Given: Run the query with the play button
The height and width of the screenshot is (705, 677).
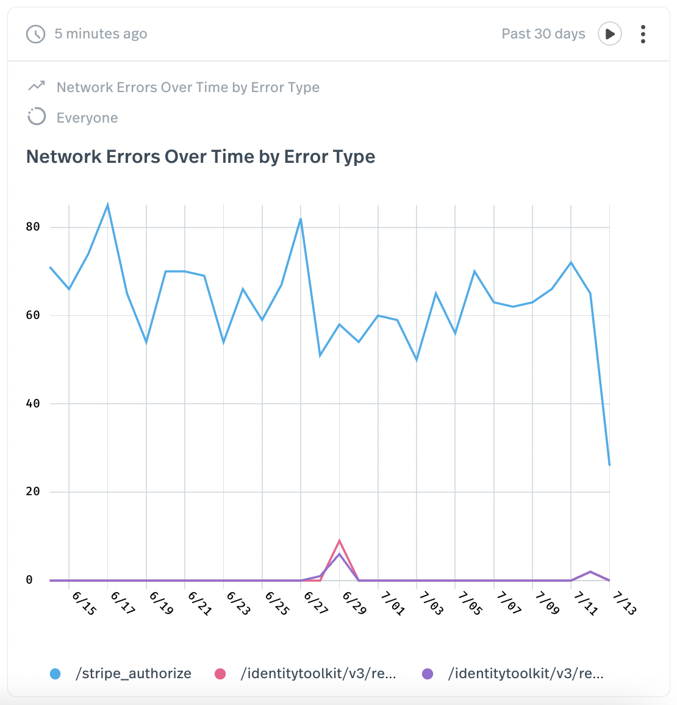Looking at the screenshot, I should 609,34.
